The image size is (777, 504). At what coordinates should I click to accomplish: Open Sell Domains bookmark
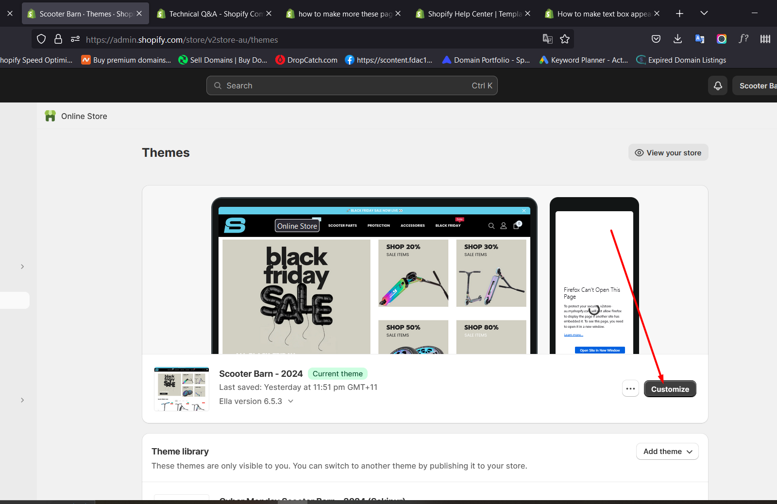(223, 60)
